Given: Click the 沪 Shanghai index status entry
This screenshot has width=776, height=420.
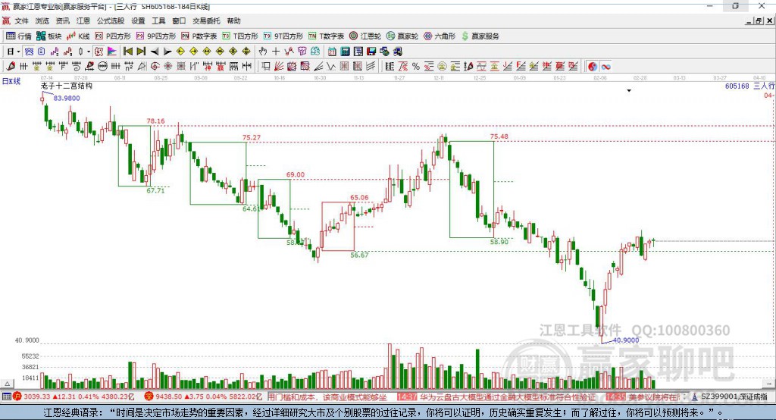Looking at the screenshot, I should click(74, 396).
